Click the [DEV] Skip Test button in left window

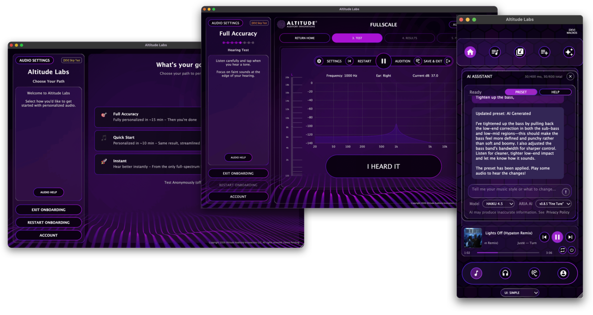[71, 60]
